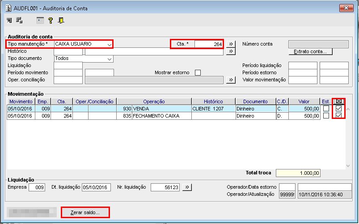Click the Liquidação input field
359x224 pixels.
[x=68, y=66]
